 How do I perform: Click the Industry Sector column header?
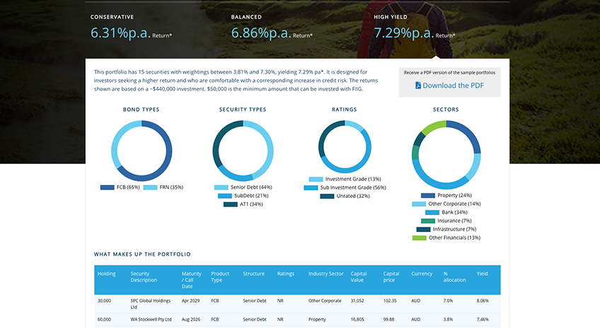coord(325,274)
